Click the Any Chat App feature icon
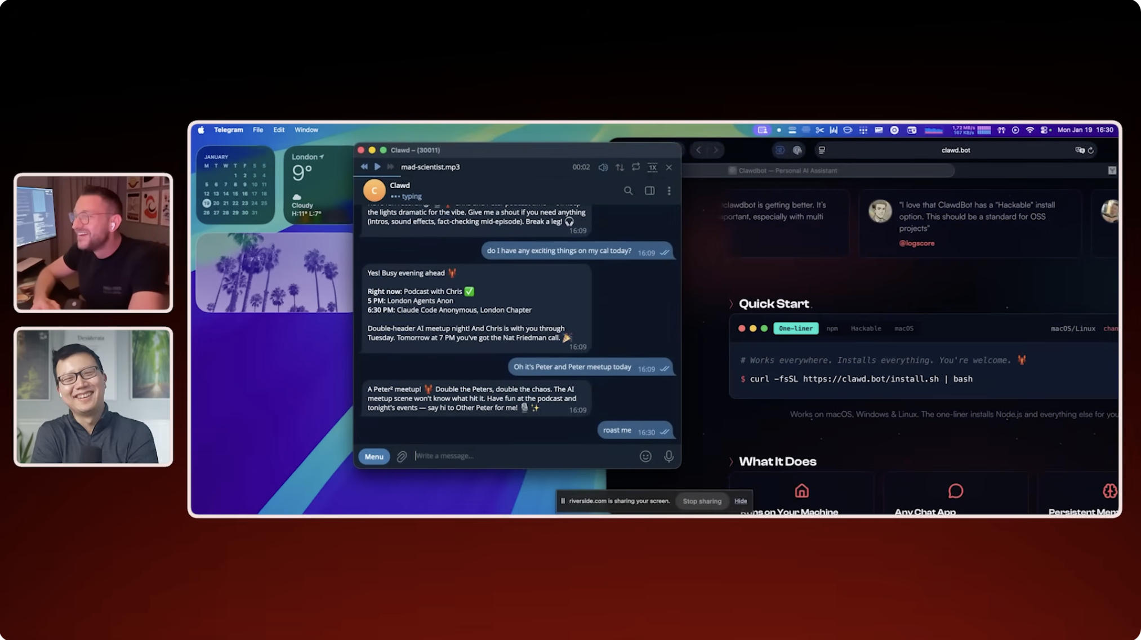1141x640 pixels. pyautogui.click(x=956, y=491)
